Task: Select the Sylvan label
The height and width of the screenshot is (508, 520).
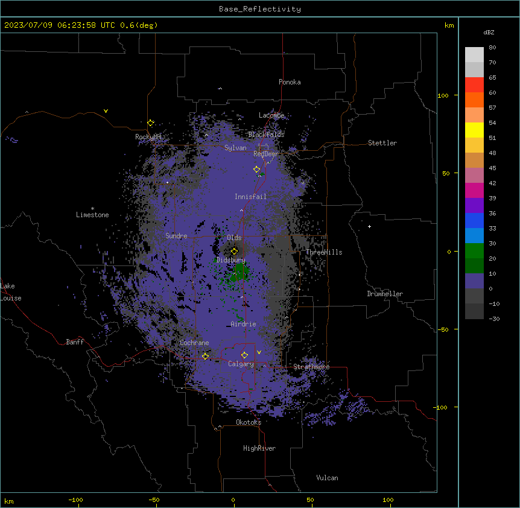Action: click(x=235, y=148)
